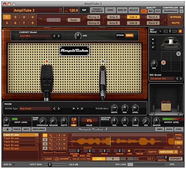
Task: Click mic 1 marker on the position grid
Action: [179, 54]
